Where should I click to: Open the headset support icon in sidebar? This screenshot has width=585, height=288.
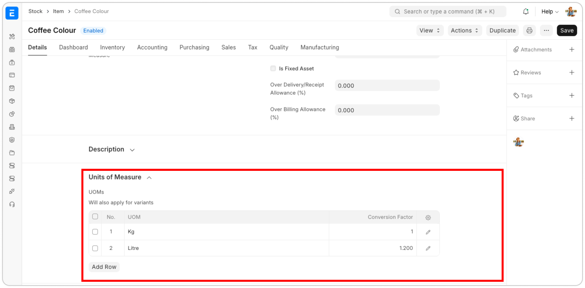point(12,204)
